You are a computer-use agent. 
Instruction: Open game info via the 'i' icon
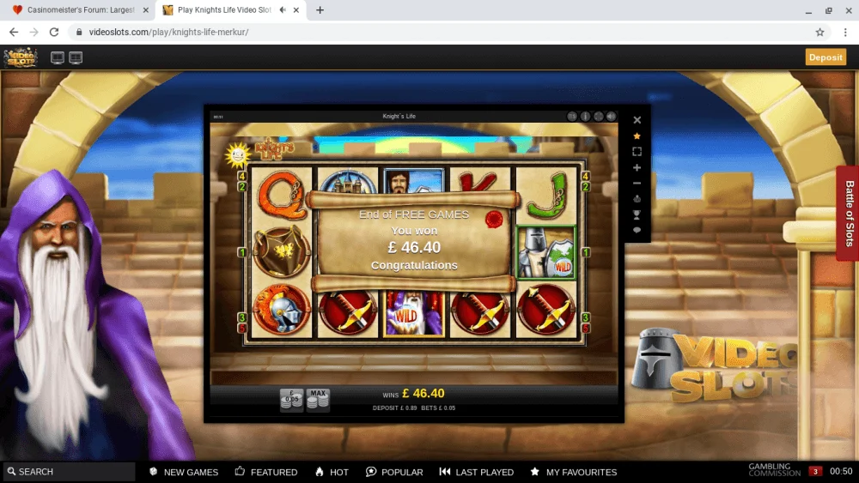click(x=585, y=116)
